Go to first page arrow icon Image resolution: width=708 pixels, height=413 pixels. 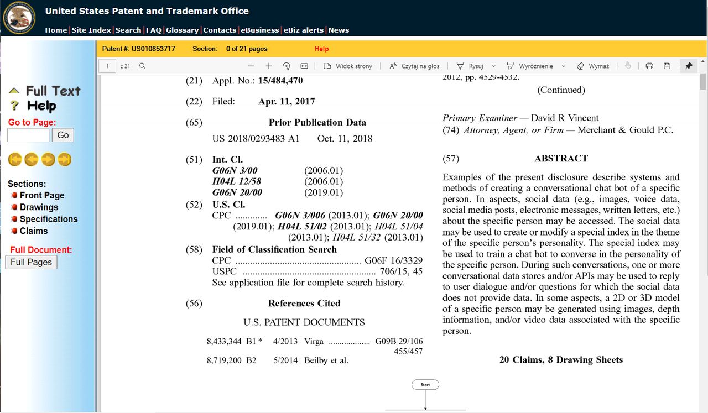click(15, 160)
